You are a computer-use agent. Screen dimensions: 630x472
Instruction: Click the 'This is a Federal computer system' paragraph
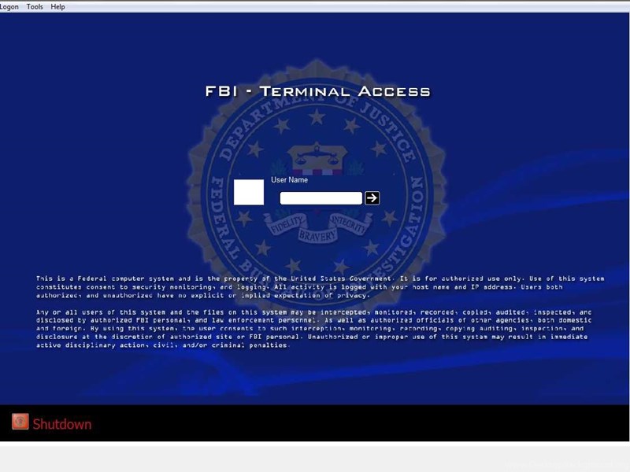tap(321, 287)
